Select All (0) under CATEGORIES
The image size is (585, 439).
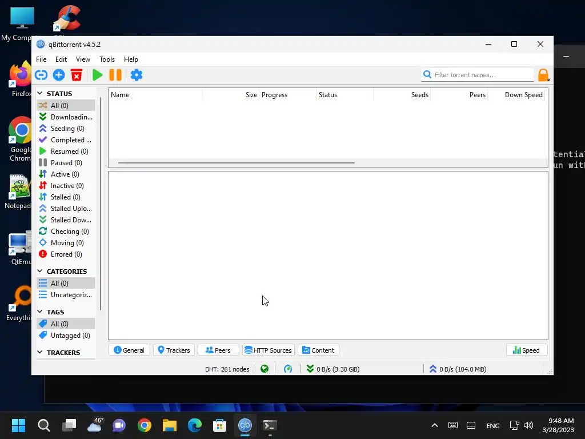(66, 284)
